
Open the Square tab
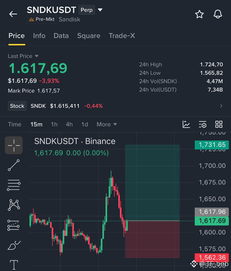coord(89,36)
